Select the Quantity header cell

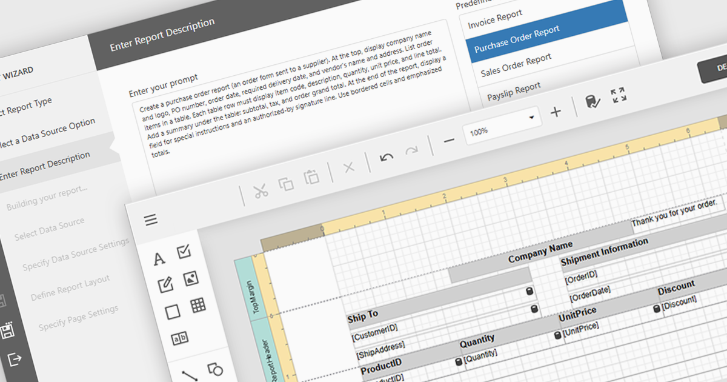(x=477, y=340)
